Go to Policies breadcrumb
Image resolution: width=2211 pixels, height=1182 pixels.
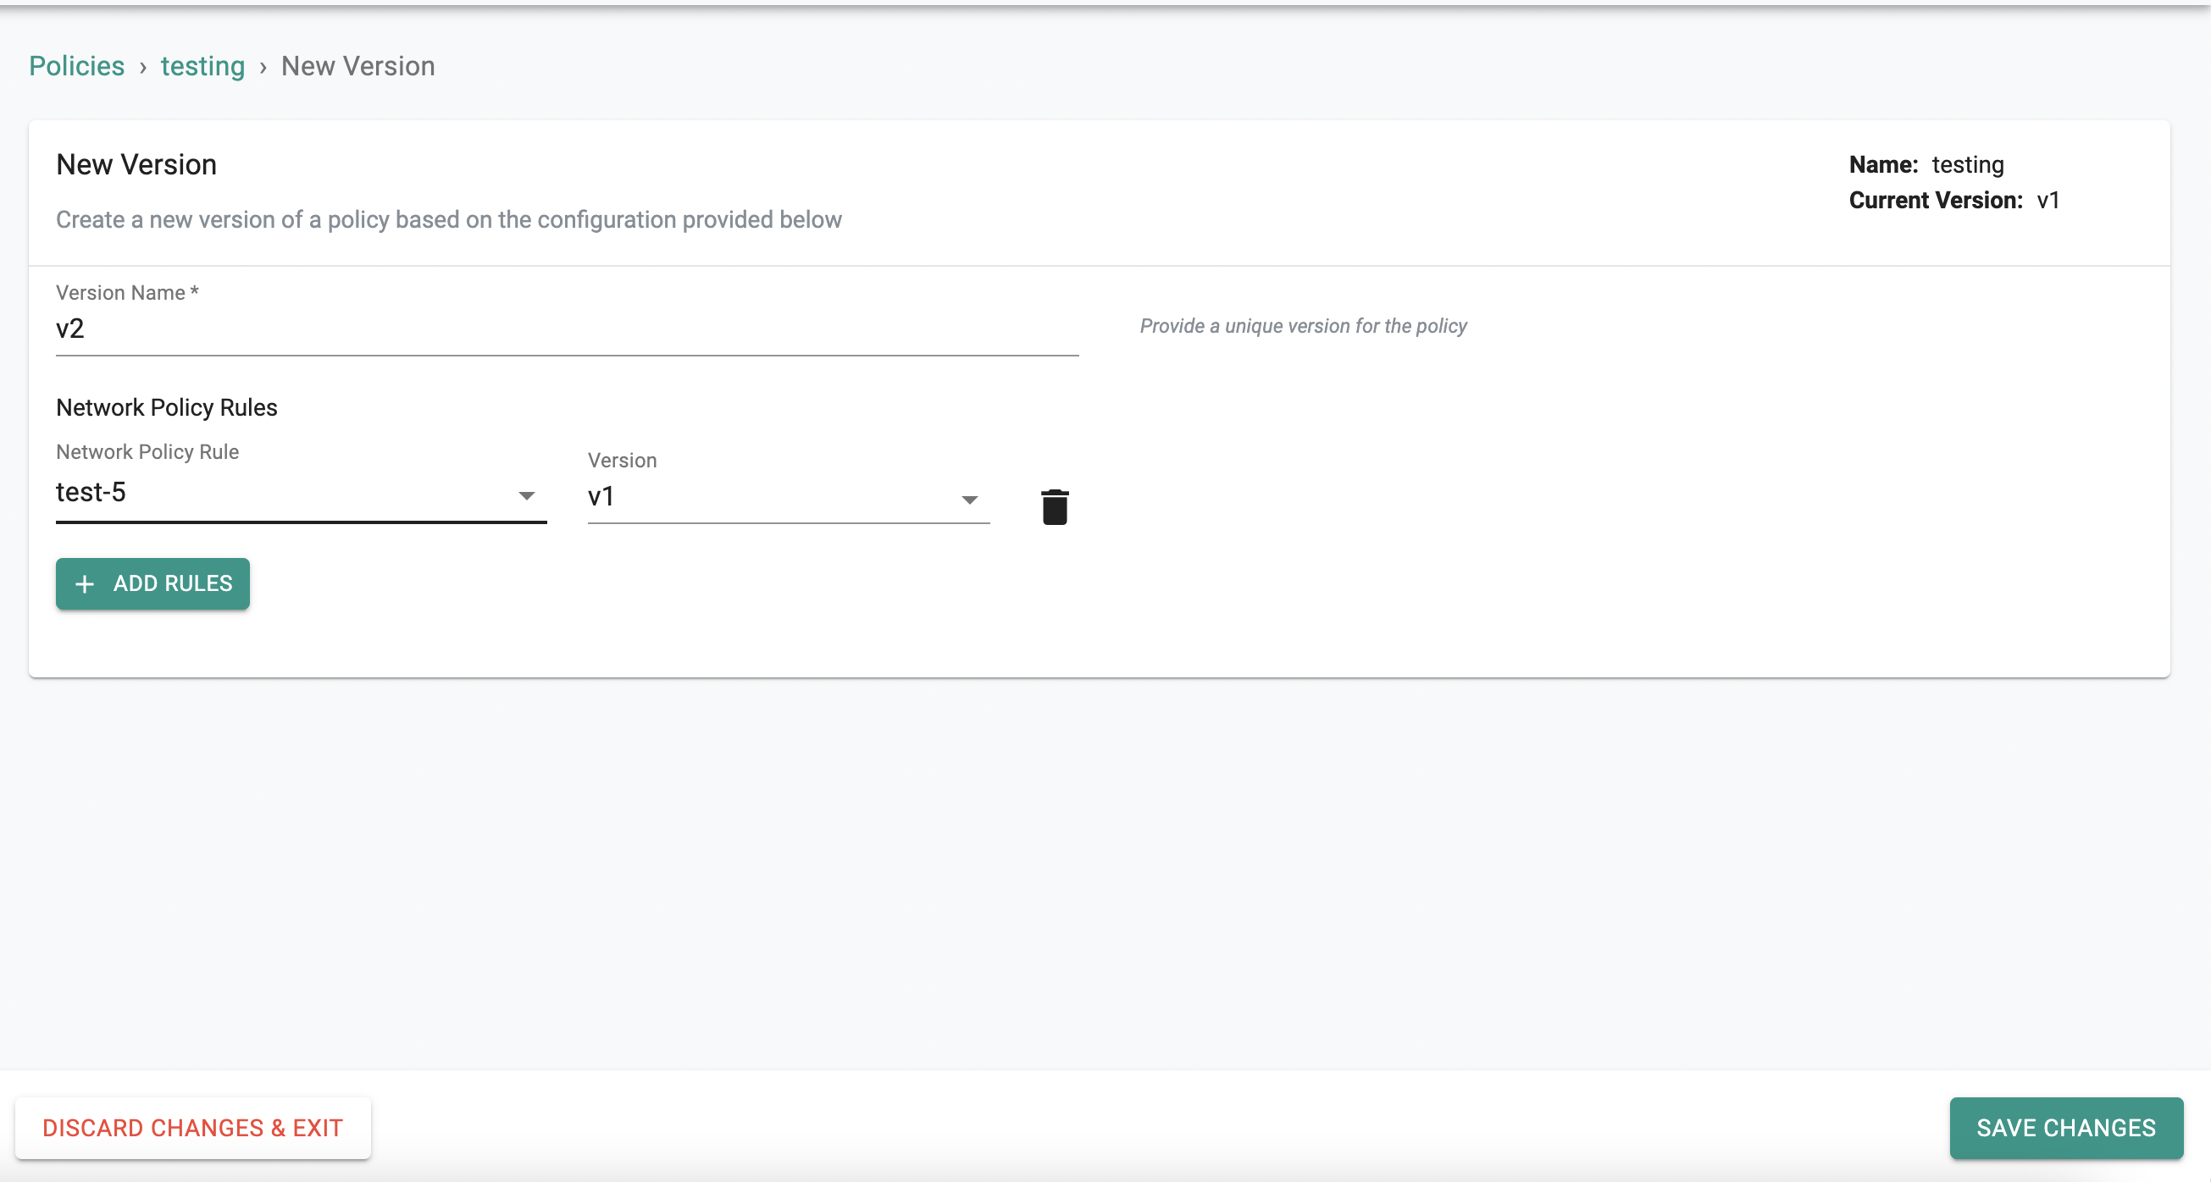76,66
